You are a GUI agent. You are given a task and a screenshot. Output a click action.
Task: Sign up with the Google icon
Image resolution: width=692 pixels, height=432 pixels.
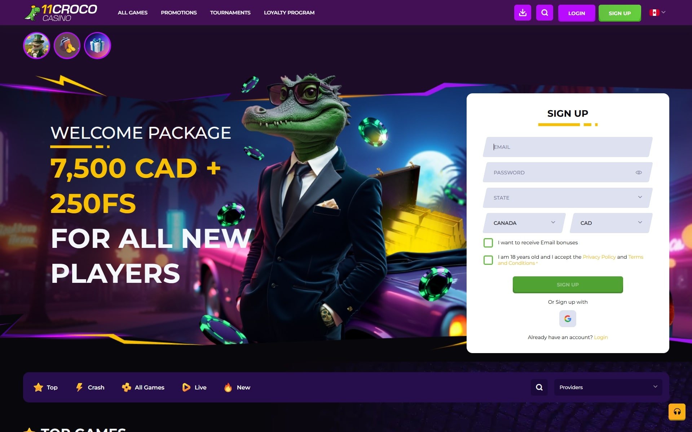[x=568, y=319]
